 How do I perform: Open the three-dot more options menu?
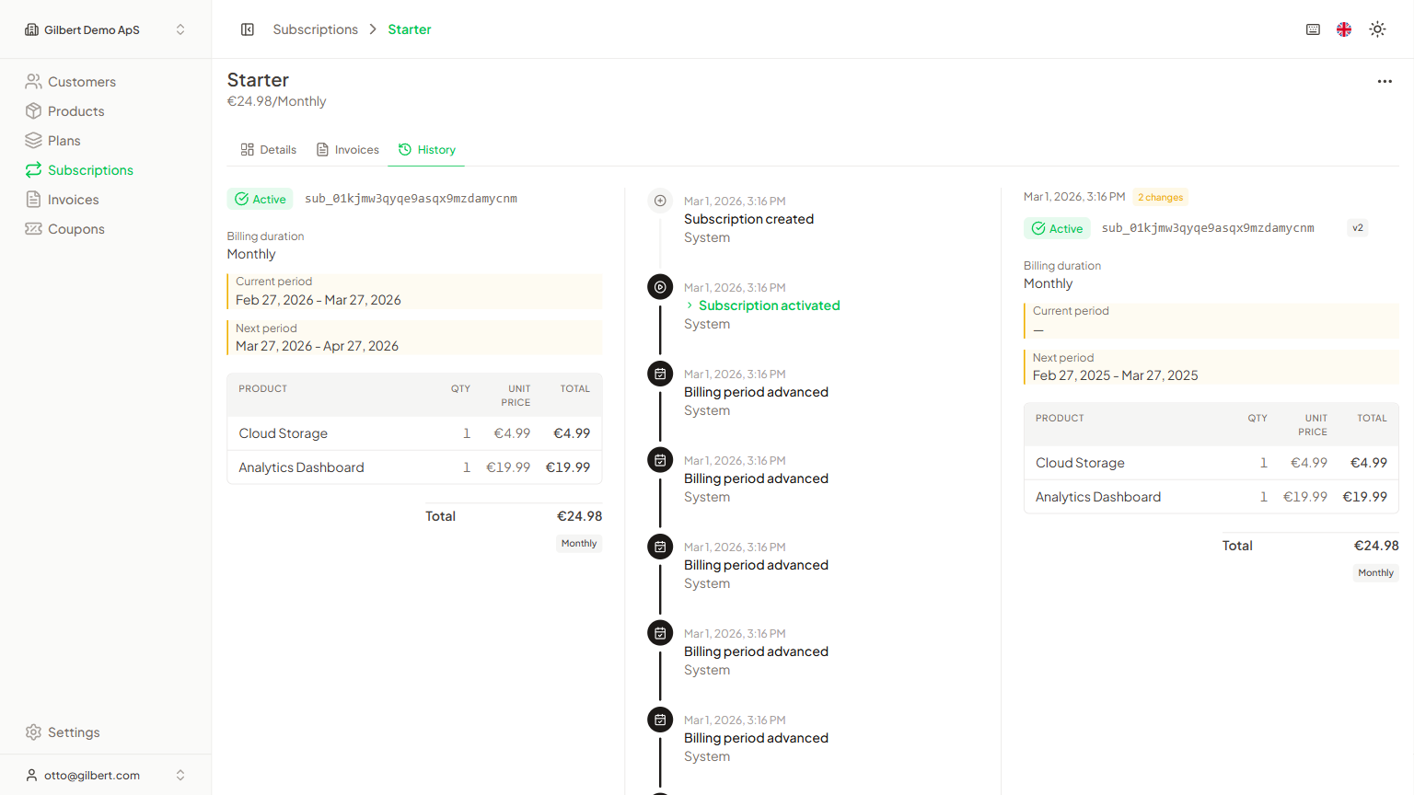tap(1385, 82)
